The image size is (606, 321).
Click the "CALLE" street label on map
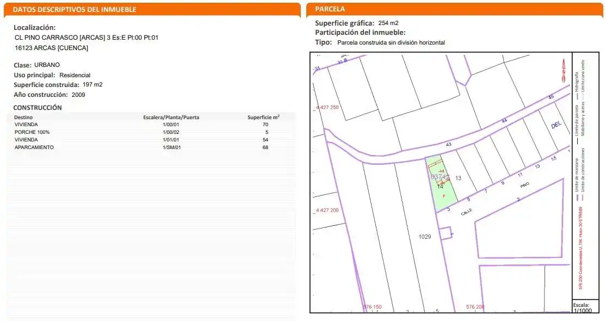click(467, 212)
